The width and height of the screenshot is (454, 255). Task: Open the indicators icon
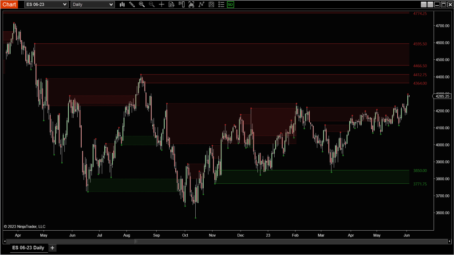[x=201, y=4]
